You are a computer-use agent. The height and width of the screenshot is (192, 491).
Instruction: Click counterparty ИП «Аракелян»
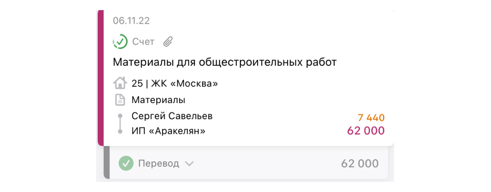click(x=169, y=131)
